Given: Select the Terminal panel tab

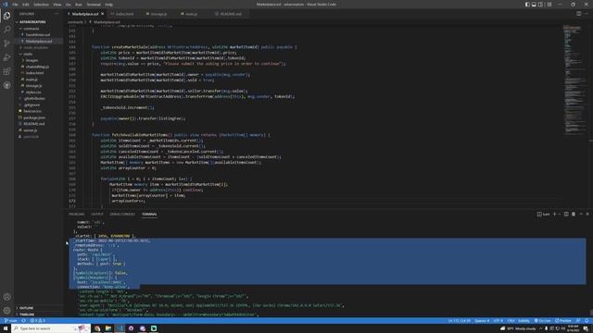Looking at the screenshot, I should click(149, 214).
